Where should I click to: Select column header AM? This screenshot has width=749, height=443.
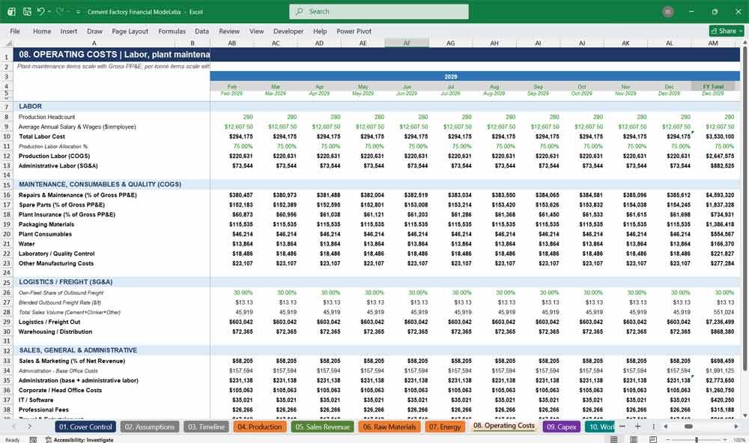tap(713, 43)
